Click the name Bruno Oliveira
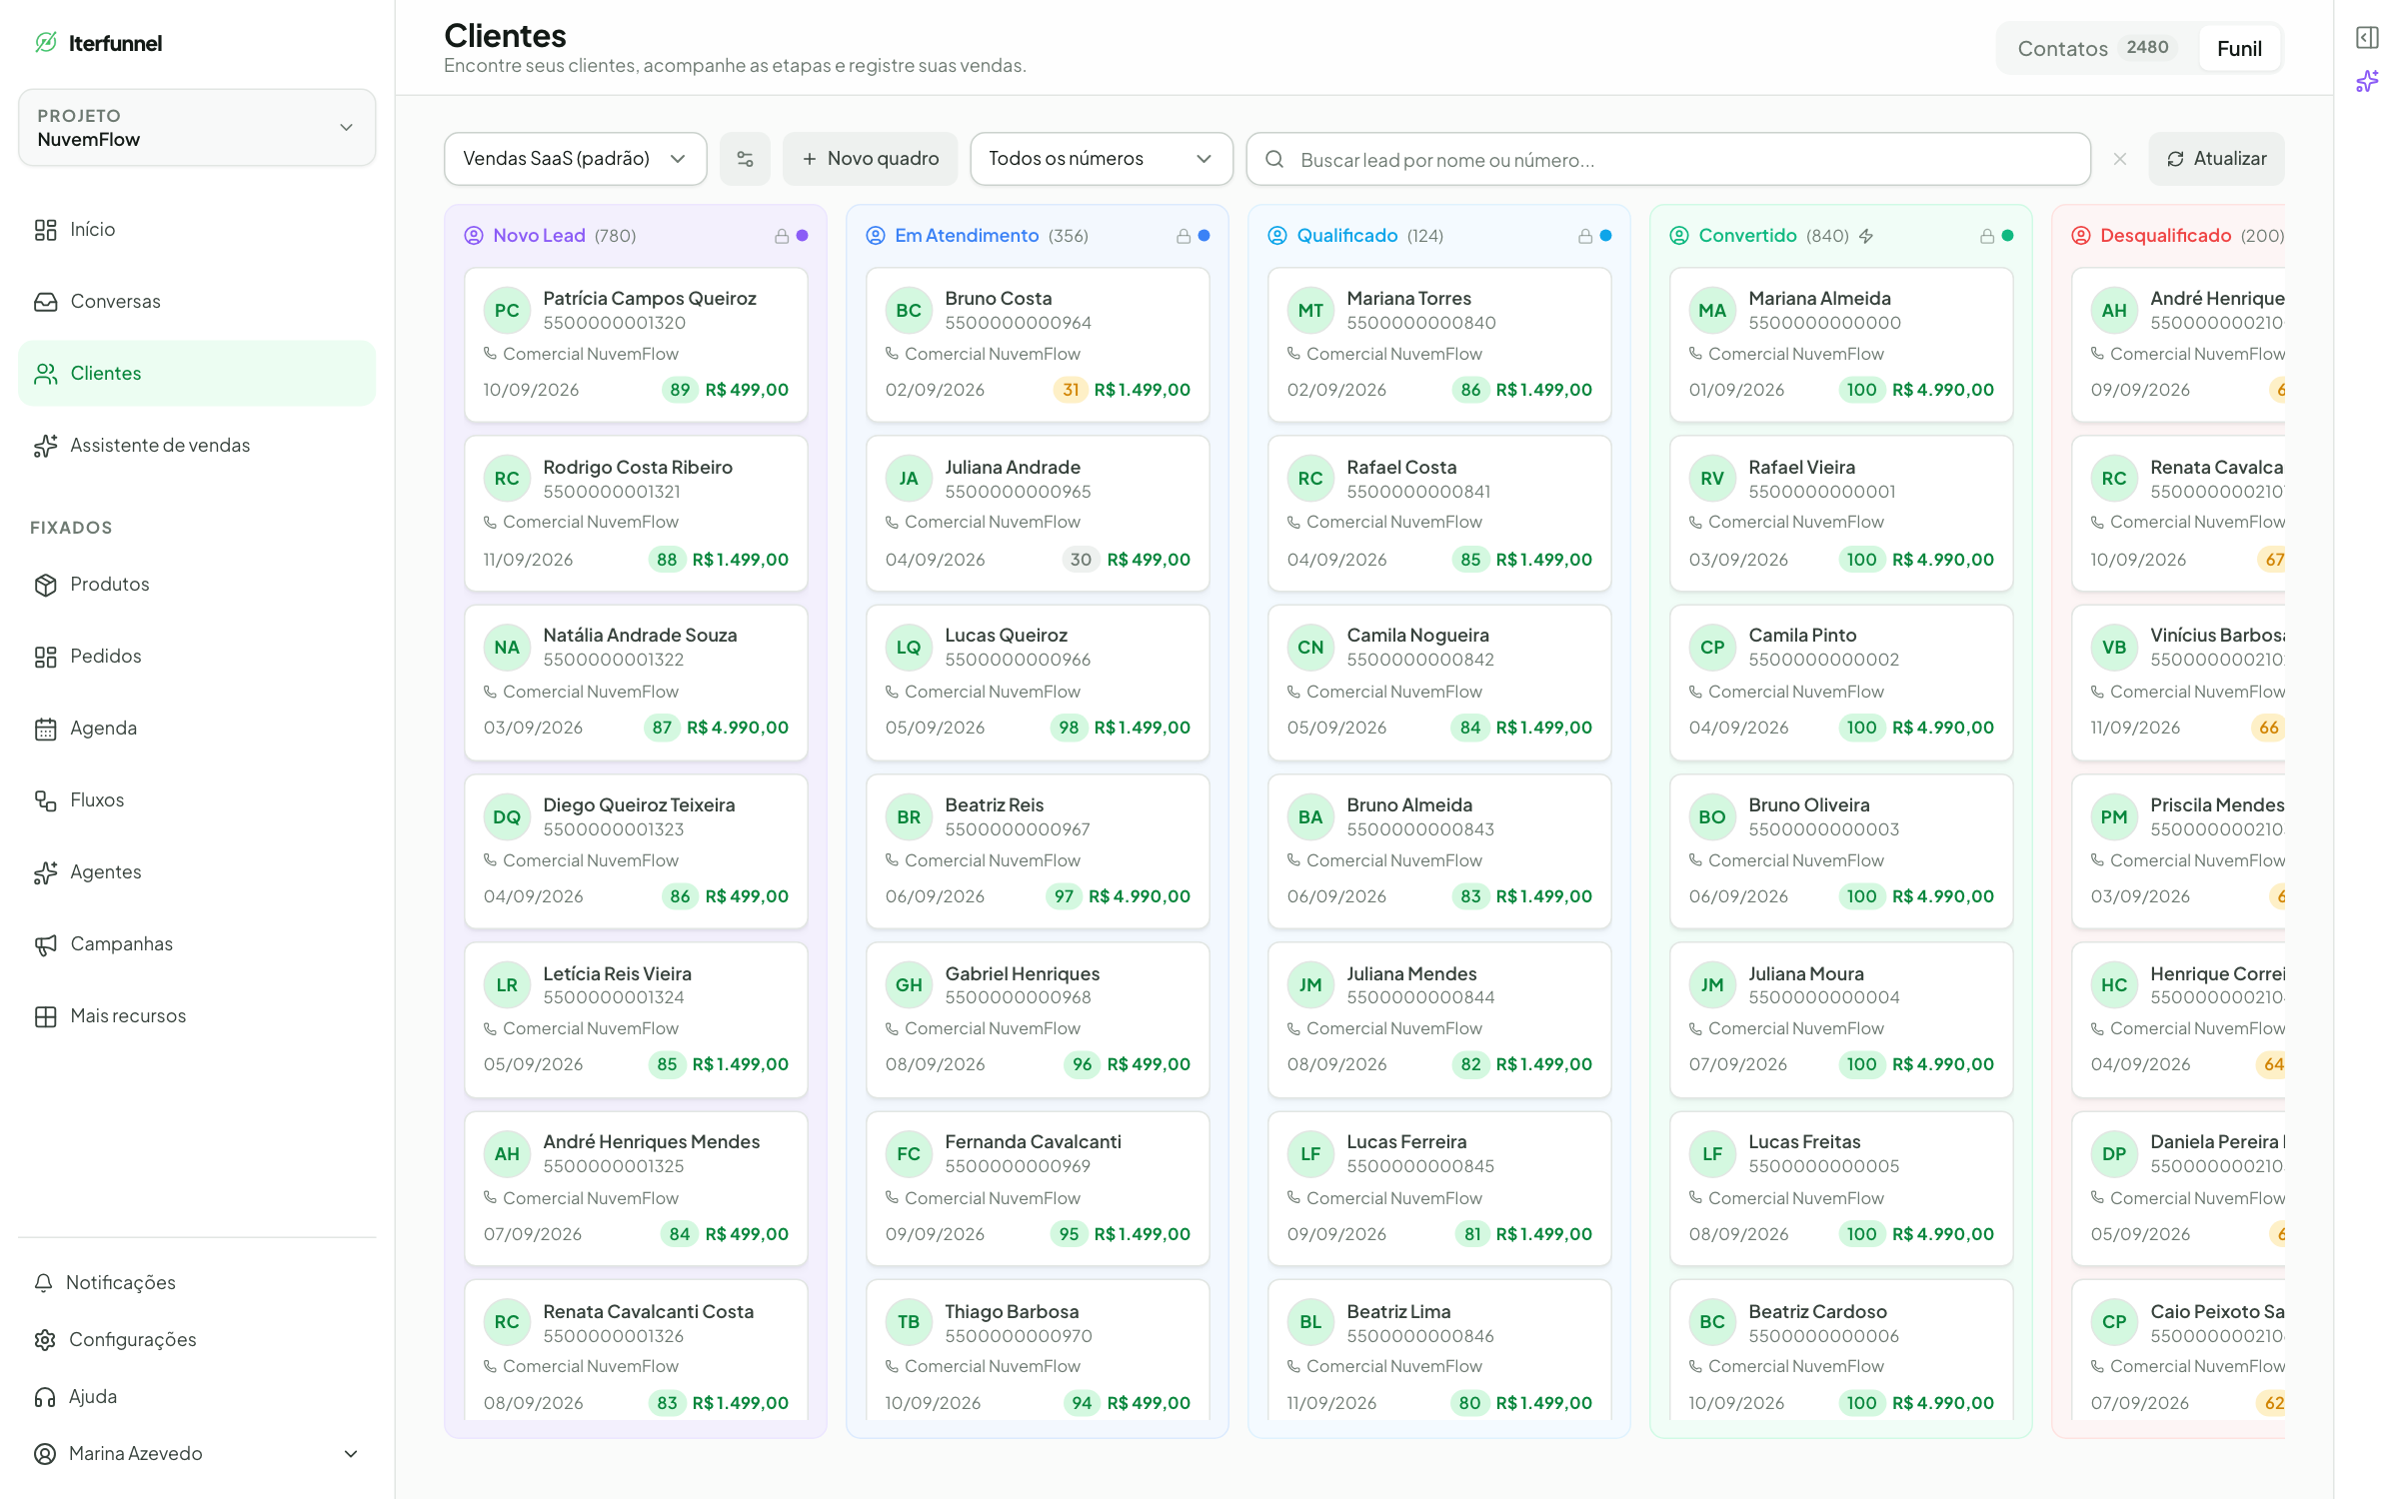 click(x=1808, y=805)
